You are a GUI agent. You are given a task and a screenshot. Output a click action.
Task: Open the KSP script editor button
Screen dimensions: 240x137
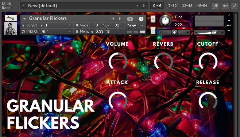(x=215, y=6)
